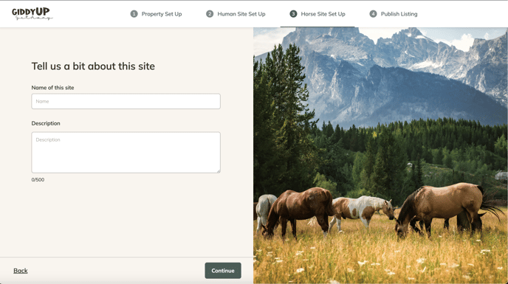Click the Name of this site label
Image resolution: width=508 pixels, height=284 pixels.
(x=53, y=88)
